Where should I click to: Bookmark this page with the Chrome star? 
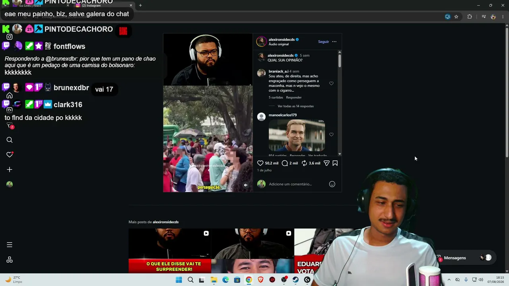click(456, 17)
